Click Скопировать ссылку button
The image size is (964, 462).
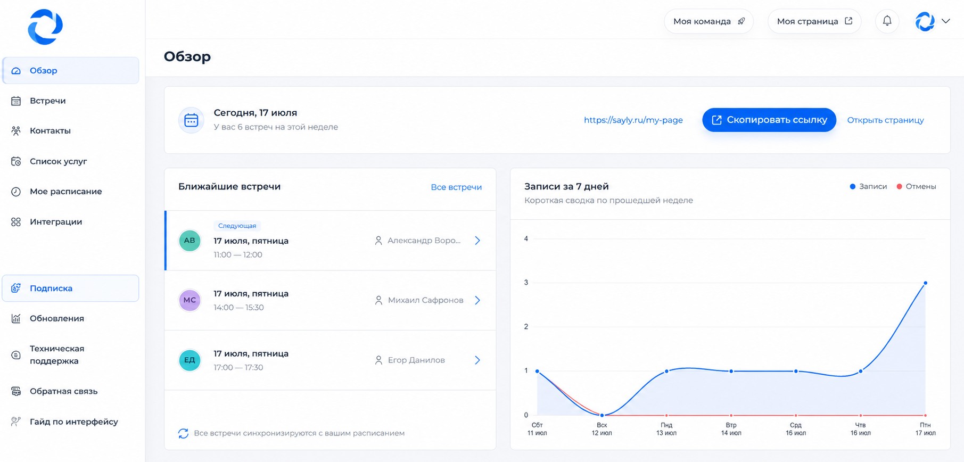pyautogui.click(x=769, y=120)
